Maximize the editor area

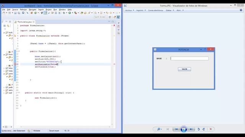coord(113,22)
